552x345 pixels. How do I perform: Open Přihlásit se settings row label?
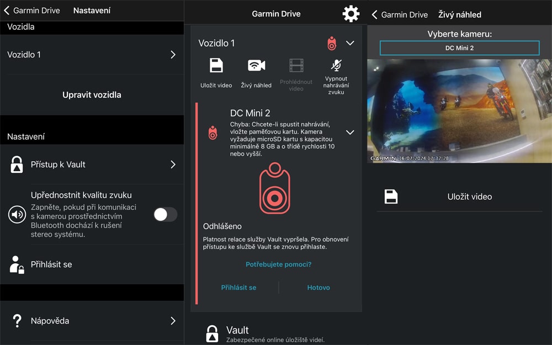(51, 264)
